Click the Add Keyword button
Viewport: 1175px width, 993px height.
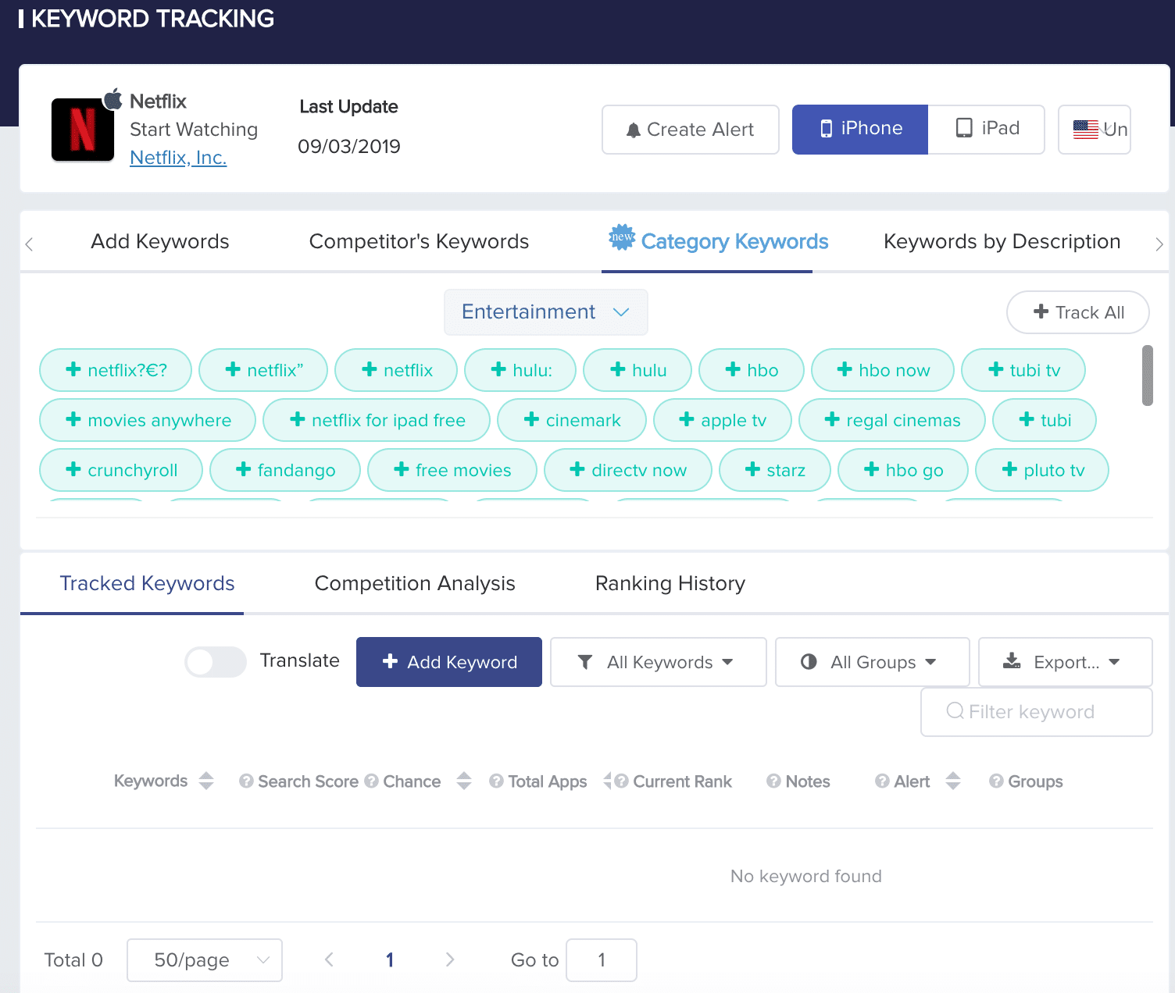(449, 662)
